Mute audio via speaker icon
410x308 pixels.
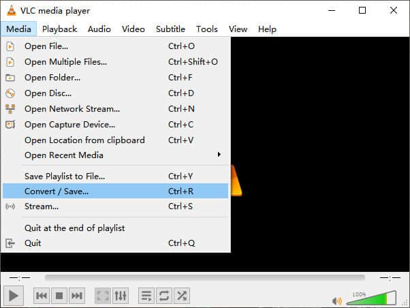(x=336, y=301)
